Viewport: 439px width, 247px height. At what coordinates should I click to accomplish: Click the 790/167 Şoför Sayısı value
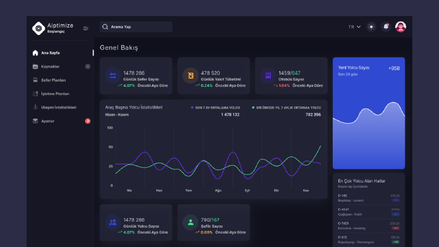click(x=210, y=220)
